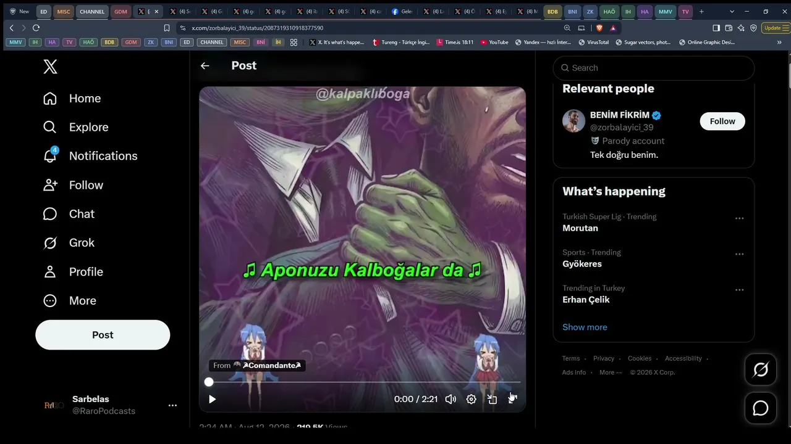The image size is (791, 444).
Task: Open Brave Wallet icon
Action: (729, 28)
